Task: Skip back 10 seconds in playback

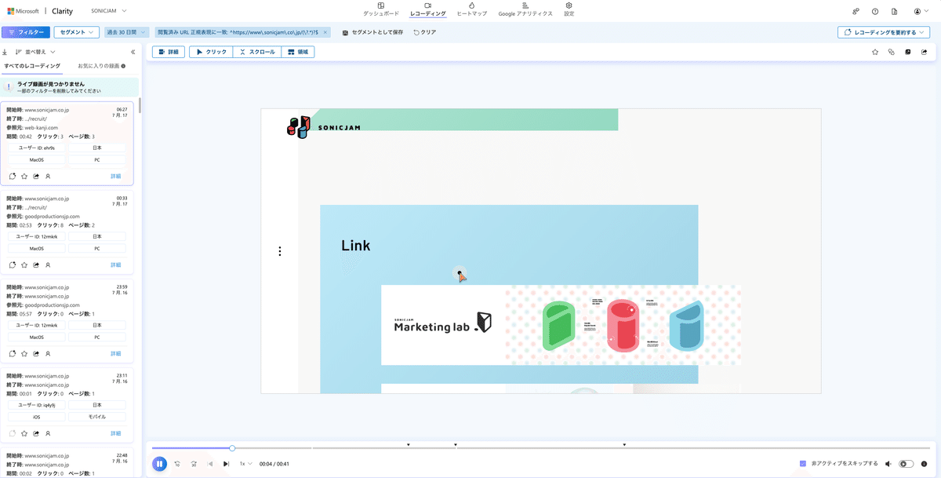Action: tap(178, 464)
